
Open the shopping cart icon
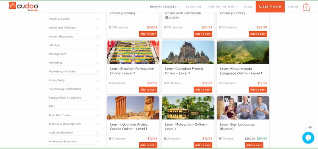point(306,7)
